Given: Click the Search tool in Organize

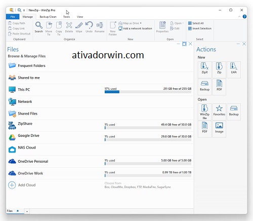Looking at the screenshot, I should (39, 27).
